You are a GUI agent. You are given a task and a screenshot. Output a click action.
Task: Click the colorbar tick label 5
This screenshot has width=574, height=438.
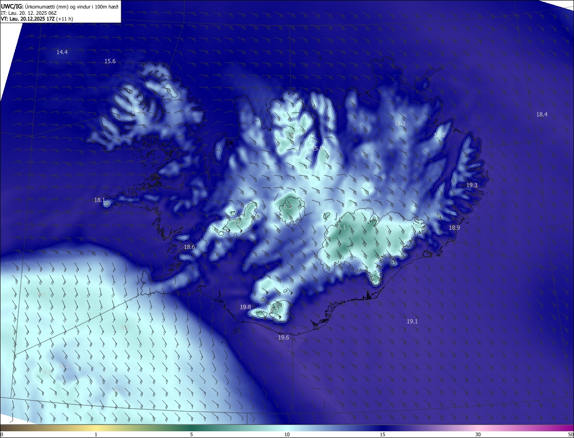191,435
